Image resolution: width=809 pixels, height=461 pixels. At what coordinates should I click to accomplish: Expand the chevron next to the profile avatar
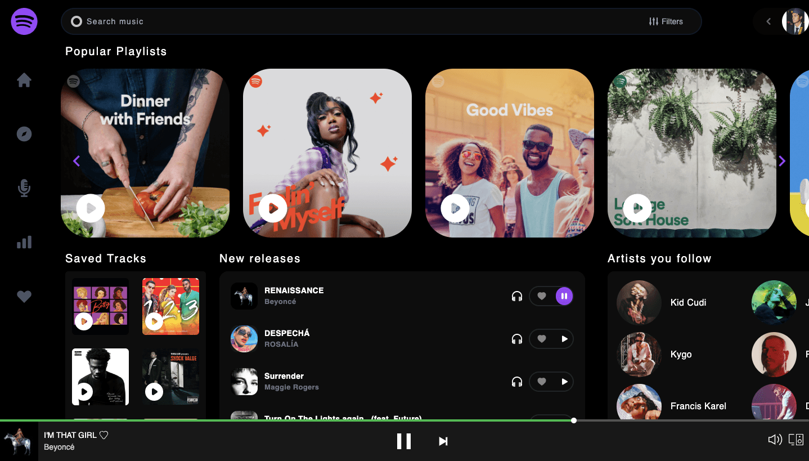tap(768, 21)
